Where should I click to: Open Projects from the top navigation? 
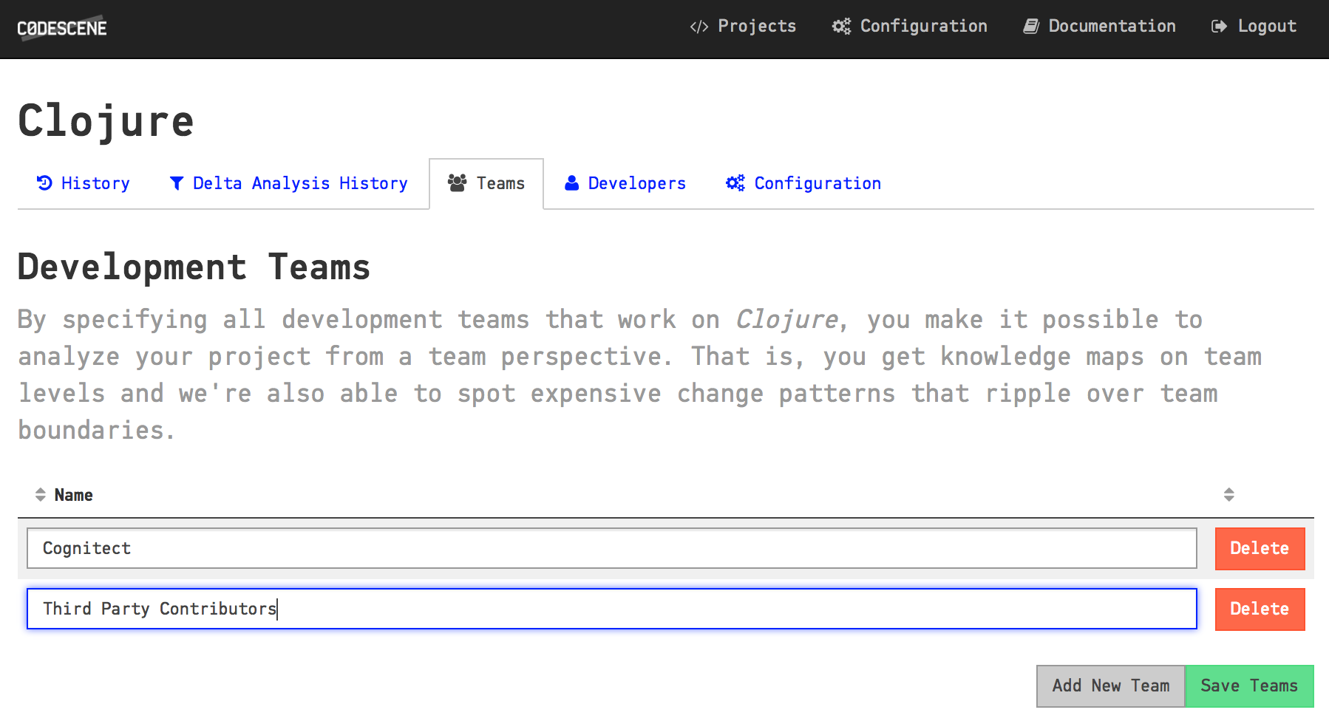(757, 26)
